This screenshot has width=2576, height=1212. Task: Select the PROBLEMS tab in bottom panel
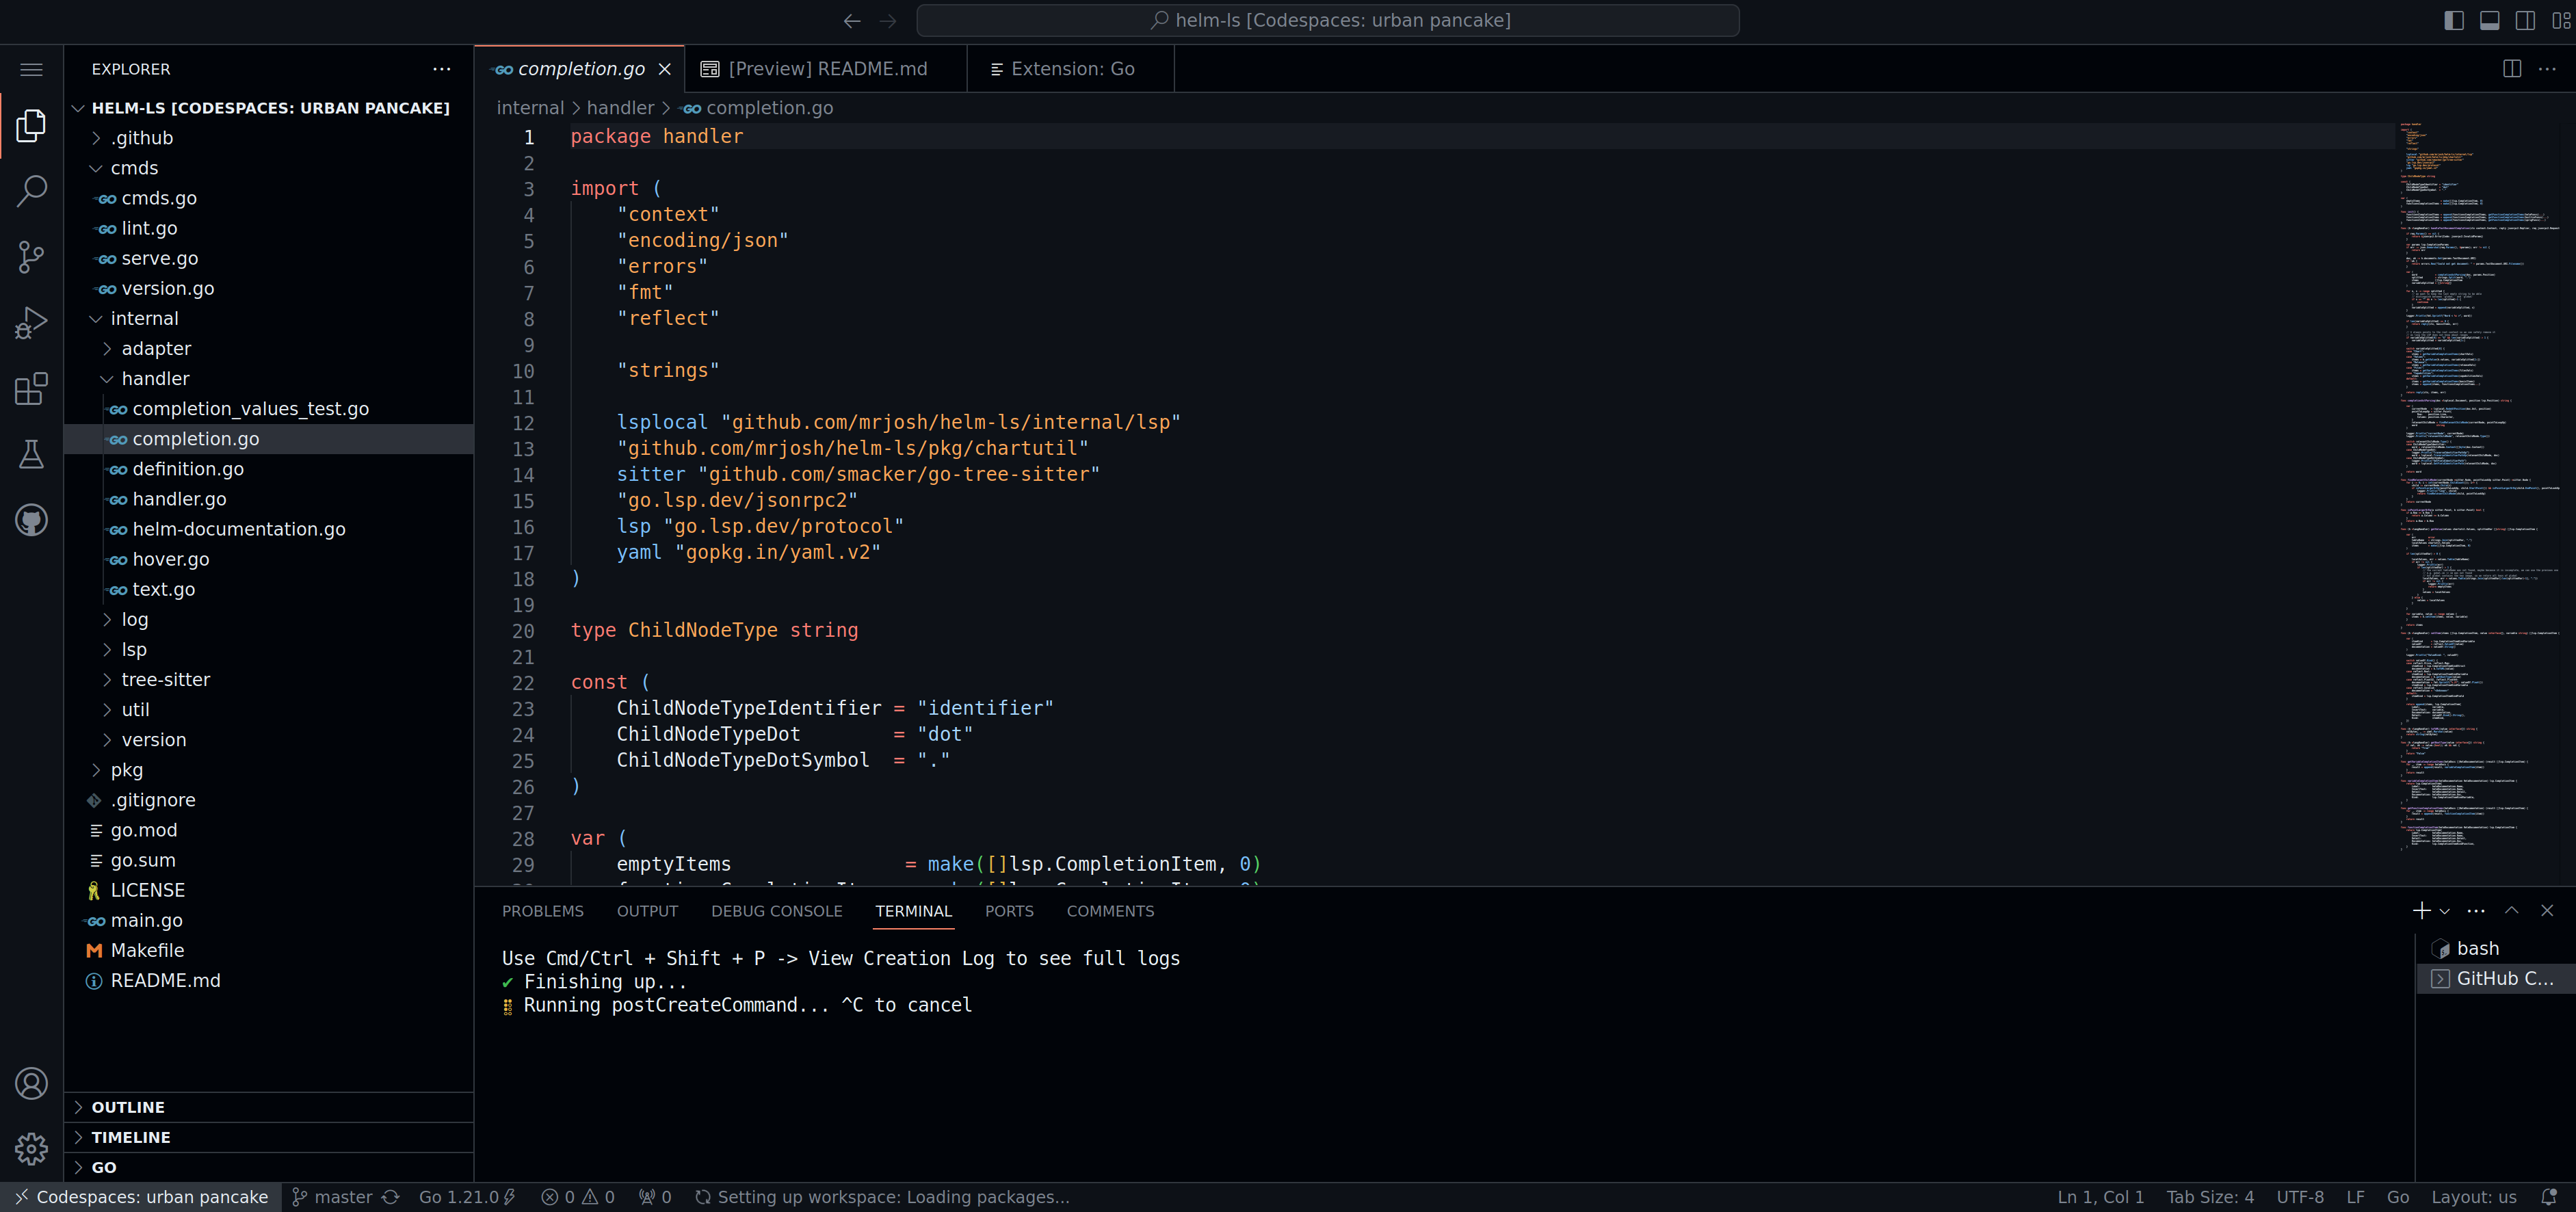click(539, 910)
